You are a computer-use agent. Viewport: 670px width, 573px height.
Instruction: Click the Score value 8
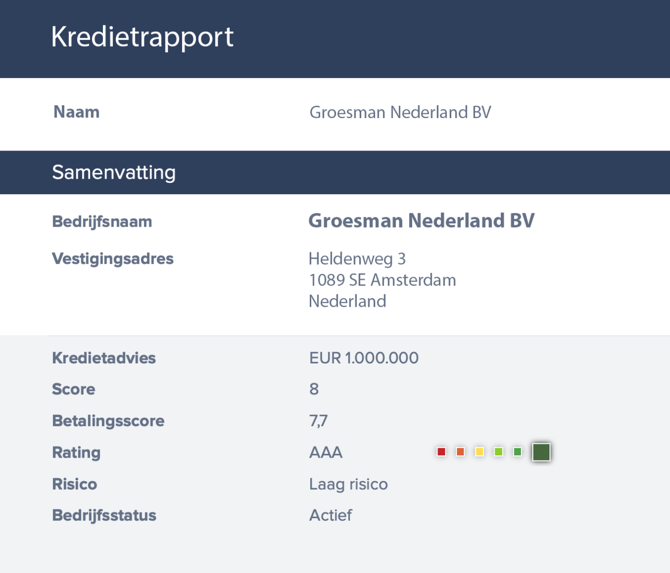click(314, 389)
